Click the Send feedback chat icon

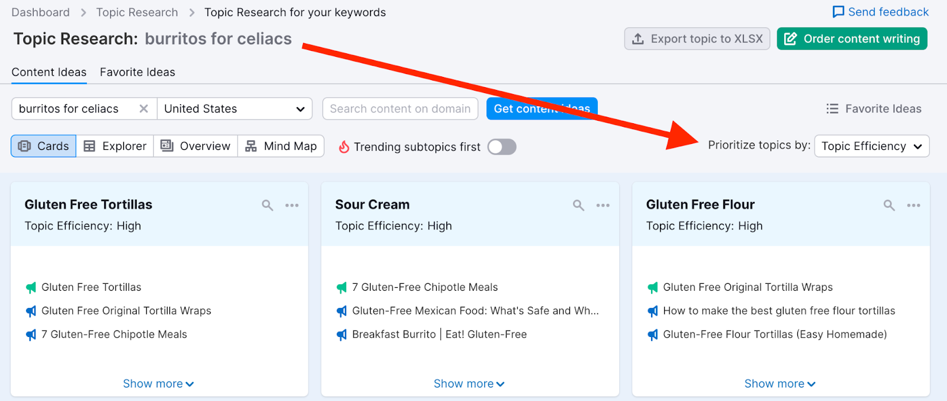[x=838, y=12]
